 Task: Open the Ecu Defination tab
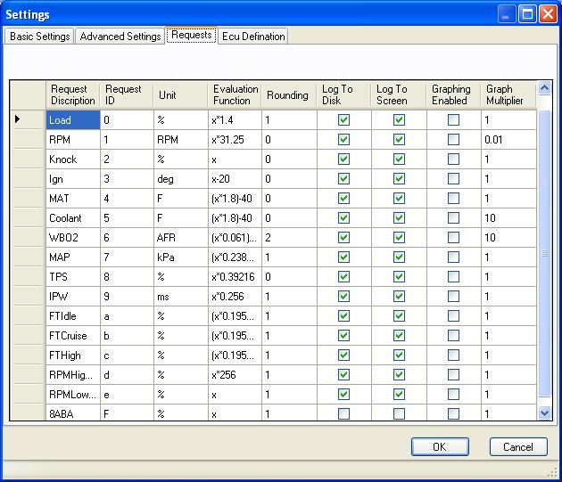[x=253, y=37]
